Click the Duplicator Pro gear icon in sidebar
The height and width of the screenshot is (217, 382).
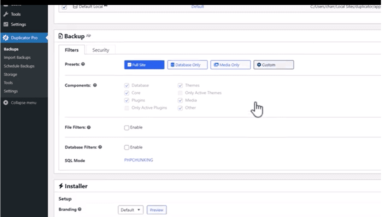[x=6, y=38]
